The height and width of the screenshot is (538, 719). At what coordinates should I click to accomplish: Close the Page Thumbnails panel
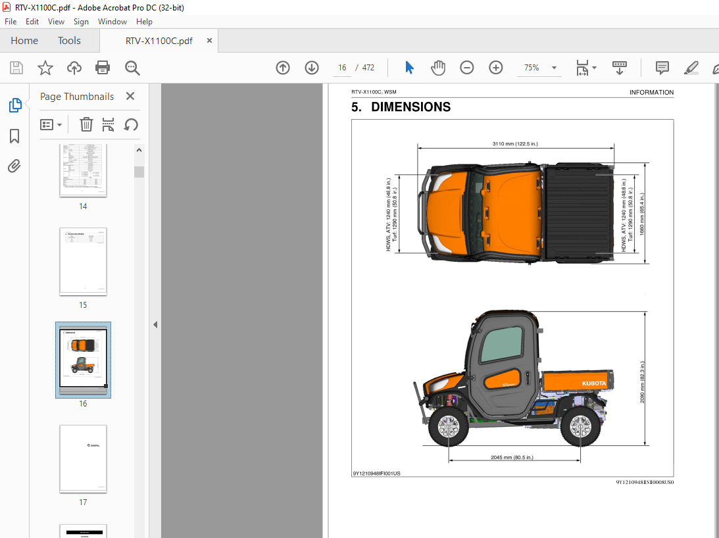(130, 96)
